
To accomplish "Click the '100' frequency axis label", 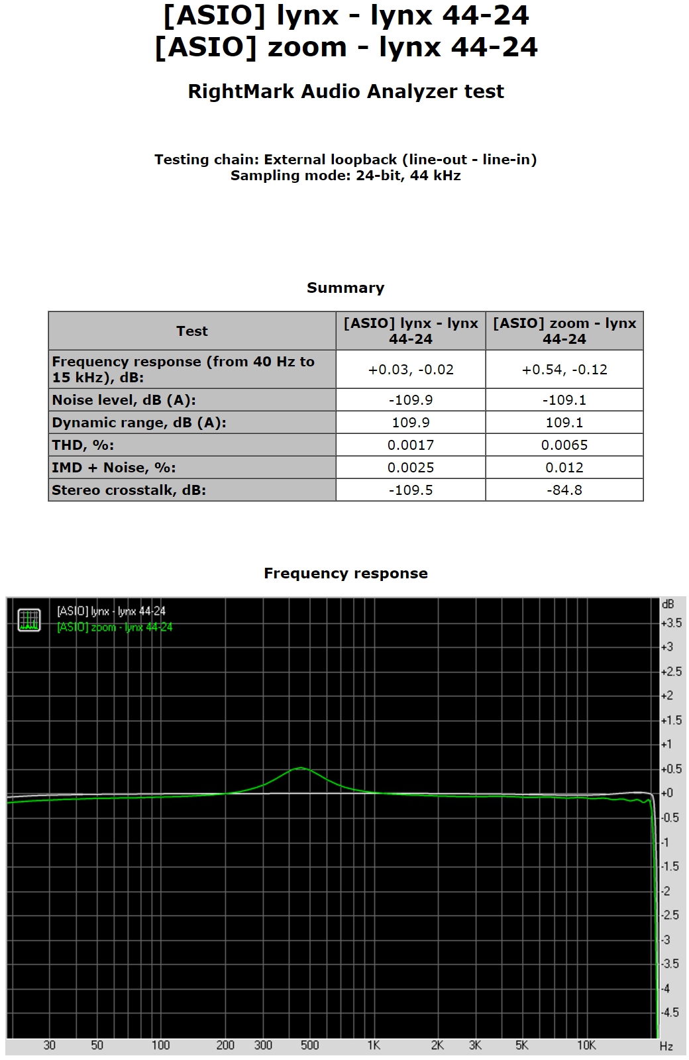I will (160, 1045).
